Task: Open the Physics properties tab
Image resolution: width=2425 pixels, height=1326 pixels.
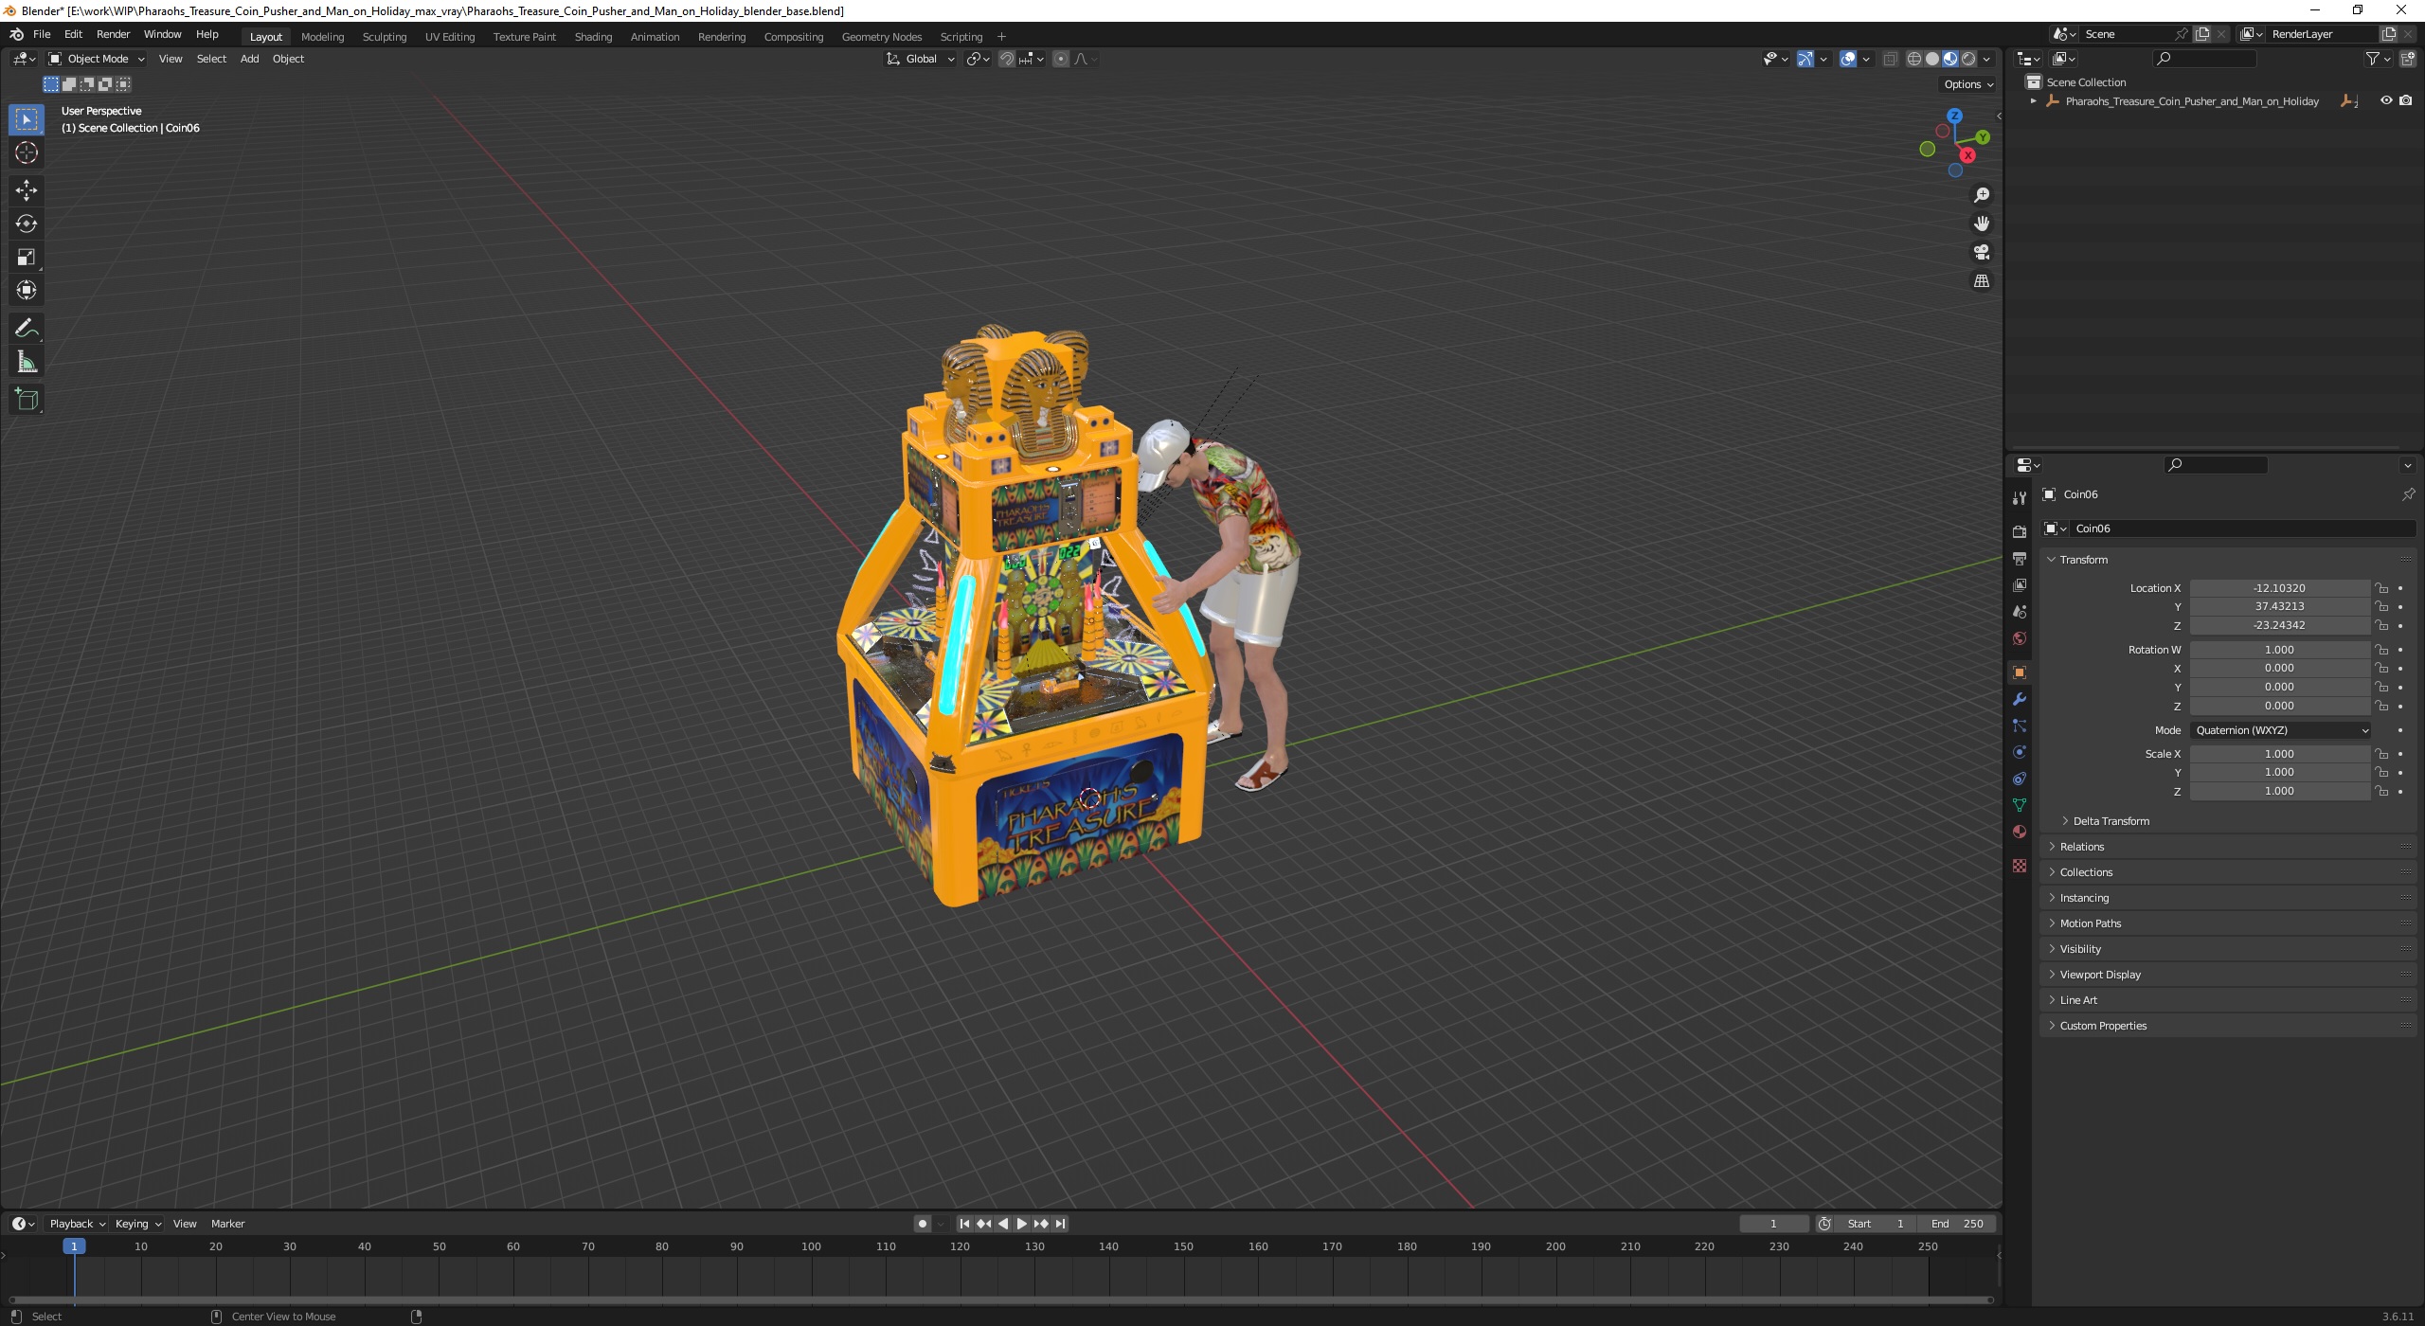Action: 2019,752
